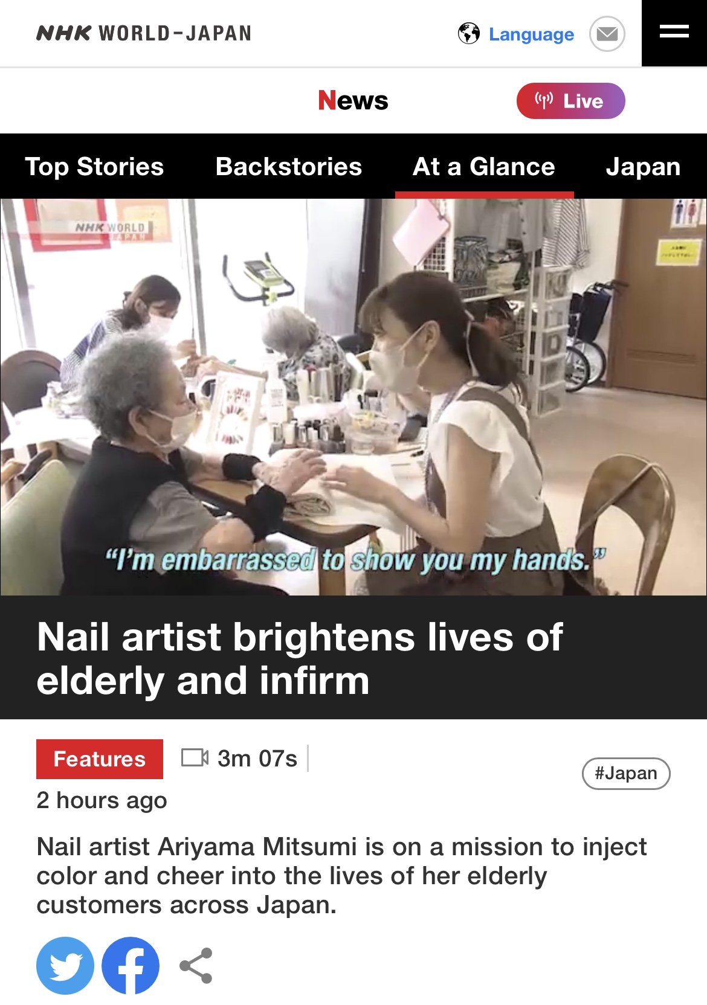Play the nail artist video thumbnail

[x=353, y=397]
